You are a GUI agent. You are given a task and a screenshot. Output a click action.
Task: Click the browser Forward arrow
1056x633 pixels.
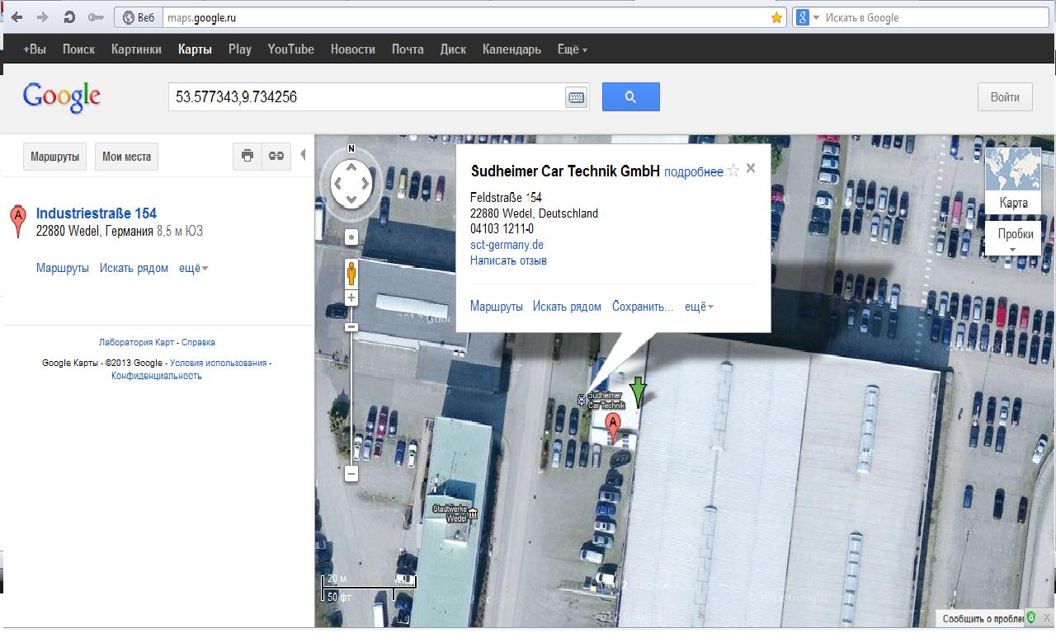coord(43,17)
